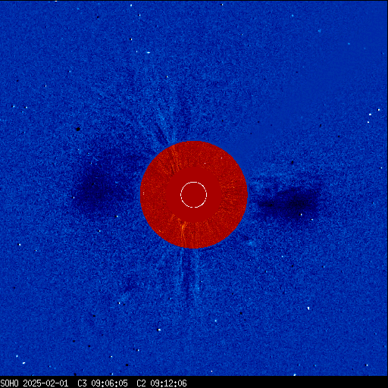Select the elongated bright star near the top
Image resolution: width=388 pixels, height=388 pixels.
point(149,52)
